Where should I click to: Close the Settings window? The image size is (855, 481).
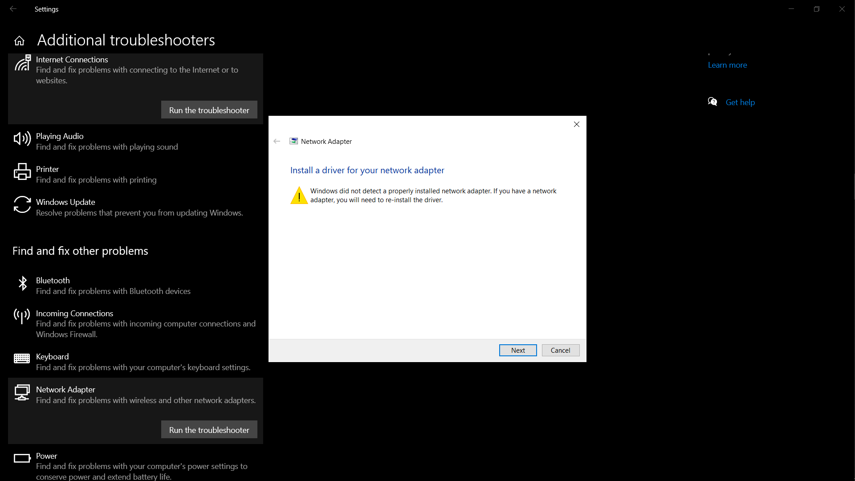pyautogui.click(x=842, y=9)
